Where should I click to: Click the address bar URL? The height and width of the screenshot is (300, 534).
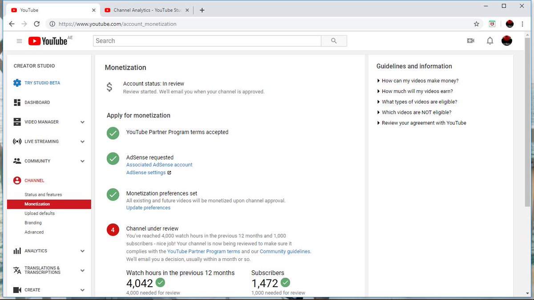[x=117, y=24]
